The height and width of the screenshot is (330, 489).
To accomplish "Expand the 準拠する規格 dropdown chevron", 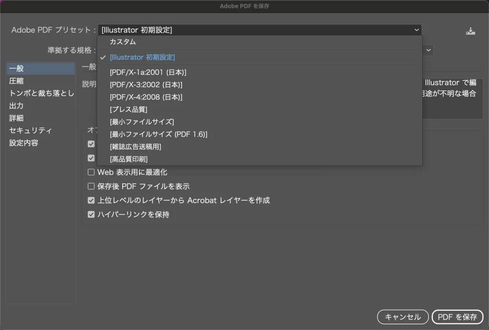I will point(428,50).
